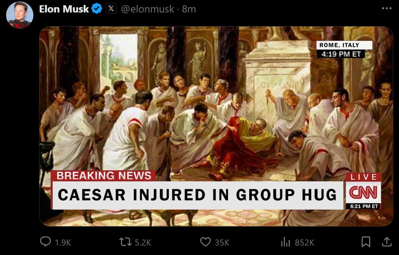Screen dimensions: 399x255
Task: Open the three-dot more options menu
Action: (x=386, y=8)
